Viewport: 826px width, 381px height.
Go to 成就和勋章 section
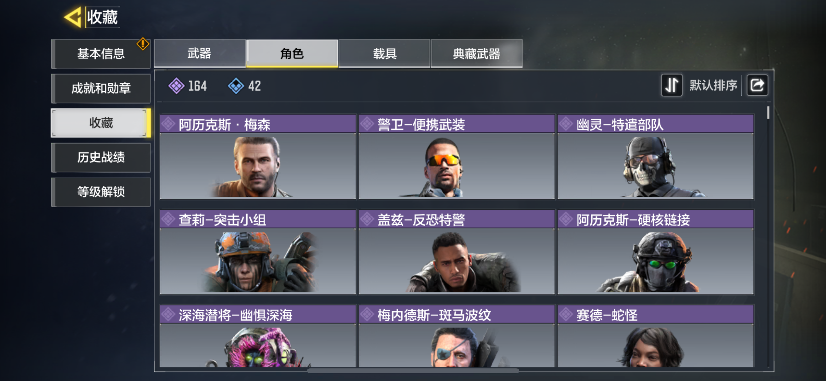[101, 88]
